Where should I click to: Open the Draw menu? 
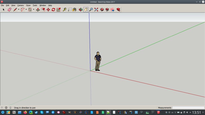pyautogui.click(x=28, y=5)
